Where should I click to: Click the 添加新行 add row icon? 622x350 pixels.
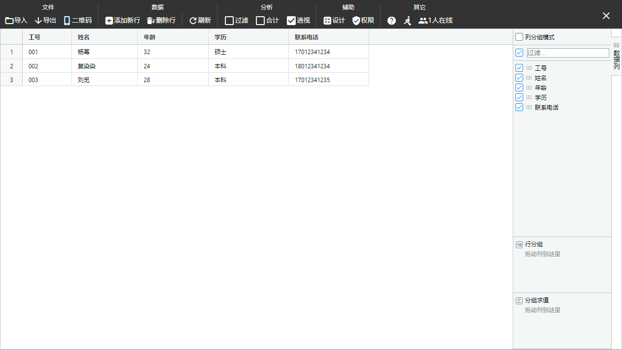(109, 21)
